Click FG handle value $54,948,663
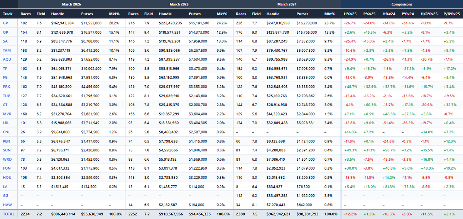This screenshot has height=219, width=463. click(x=61, y=77)
